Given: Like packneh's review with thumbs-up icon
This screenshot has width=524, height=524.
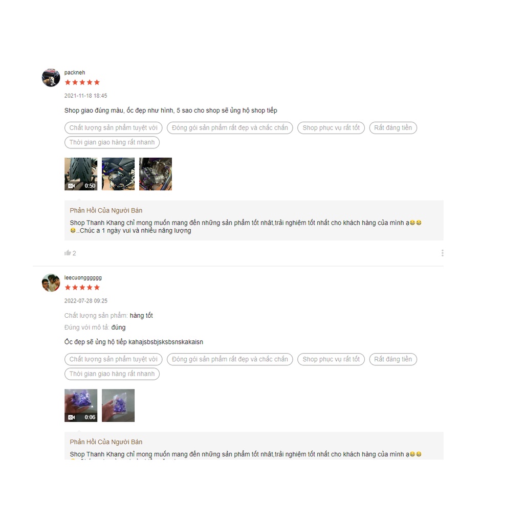Looking at the screenshot, I should 68,253.
